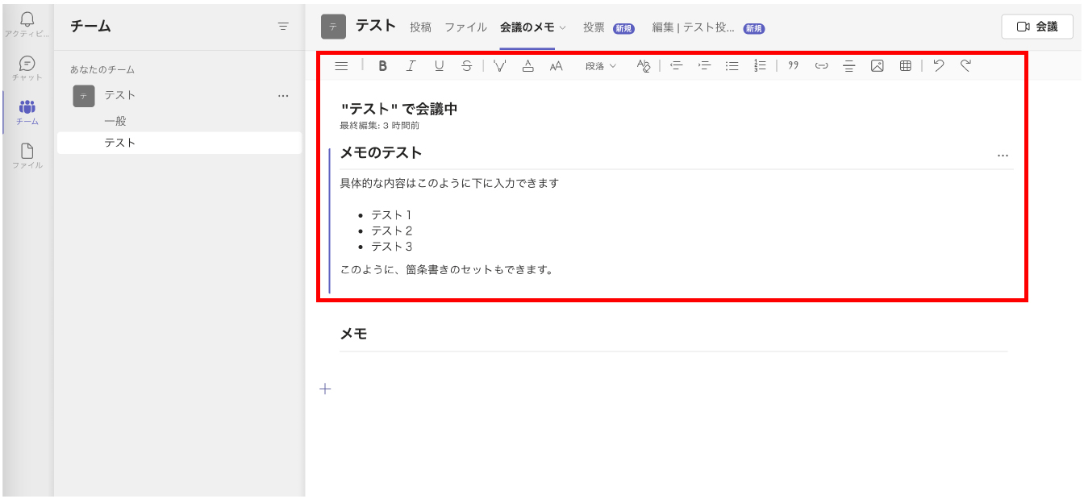This screenshot has height=503, width=1084.
Task: Toggle italic text formatting
Action: pos(411,66)
